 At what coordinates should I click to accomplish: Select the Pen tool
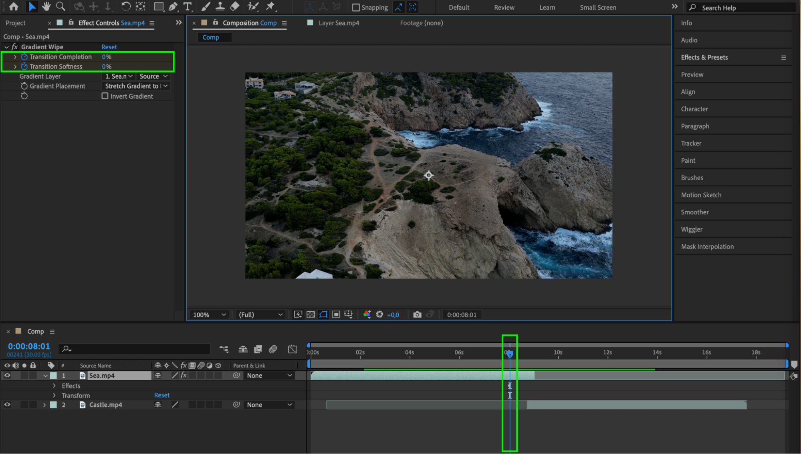click(173, 6)
